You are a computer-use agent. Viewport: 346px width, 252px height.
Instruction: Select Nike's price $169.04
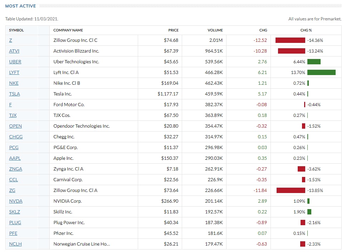[170, 83]
